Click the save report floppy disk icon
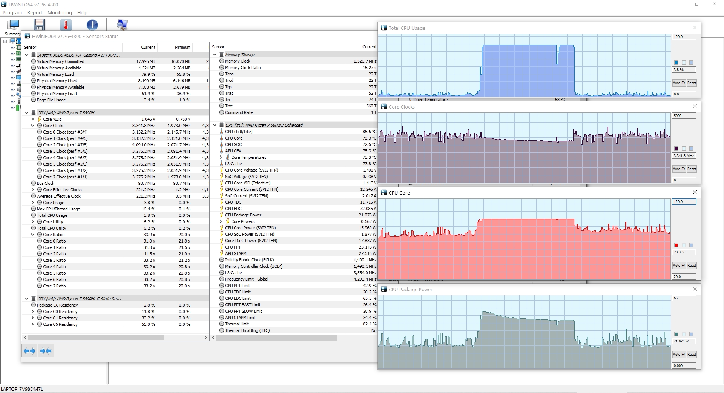This screenshot has width=724, height=393. pos(39,24)
